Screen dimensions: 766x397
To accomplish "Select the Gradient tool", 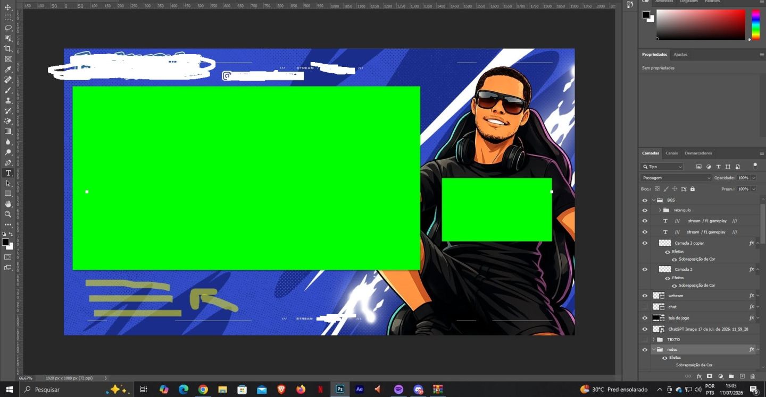I will (x=8, y=131).
